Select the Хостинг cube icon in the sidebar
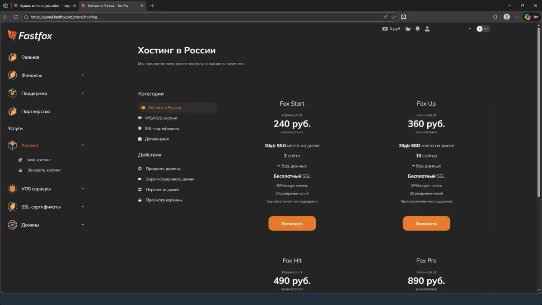The width and height of the screenshot is (542, 305). tap(11, 145)
